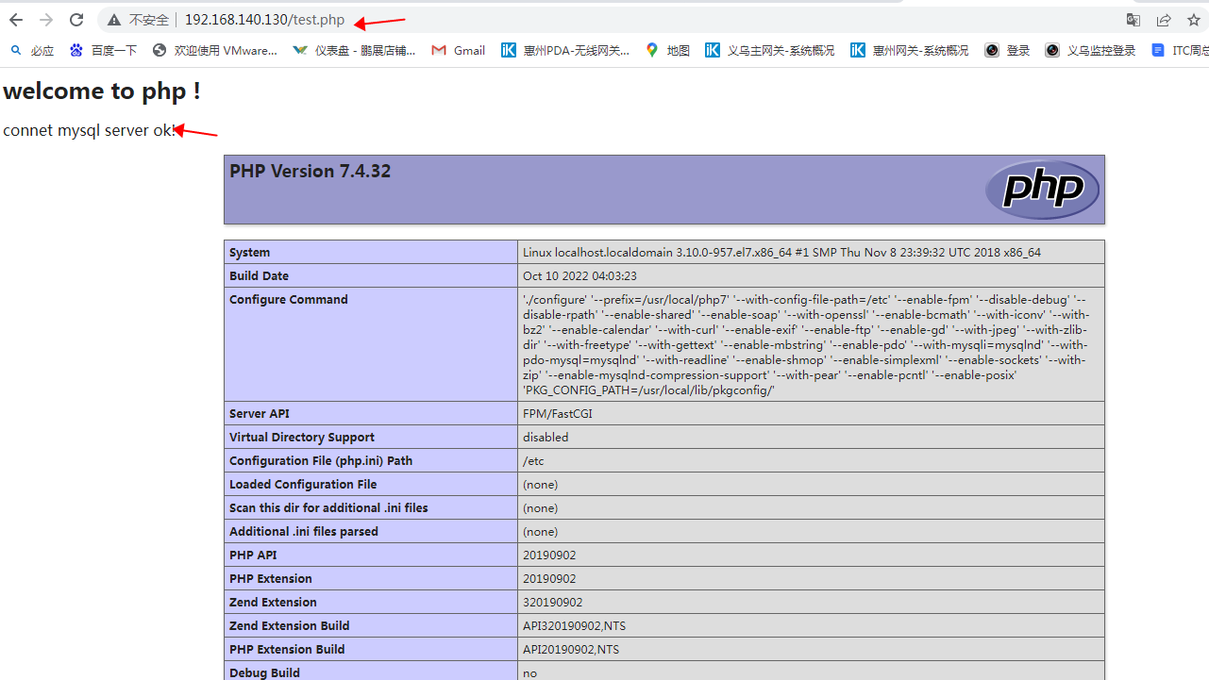The height and width of the screenshot is (680, 1209).
Task: Go back with the browser back arrow
Action: (x=16, y=20)
